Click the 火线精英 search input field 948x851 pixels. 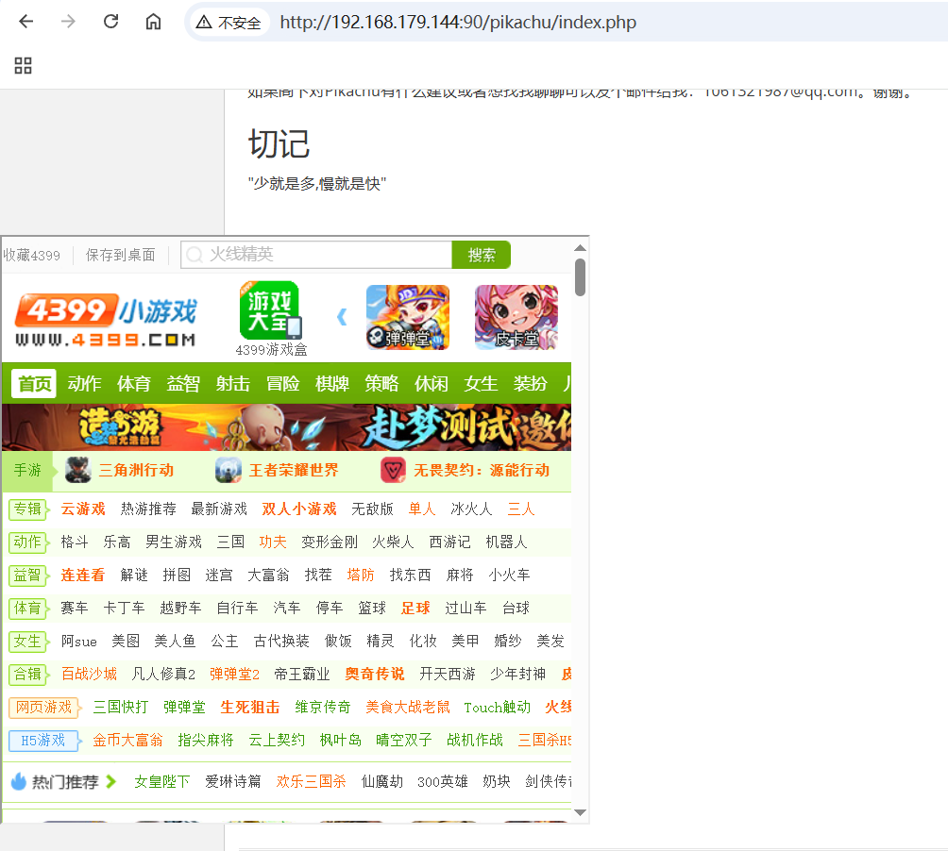(317, 255)
